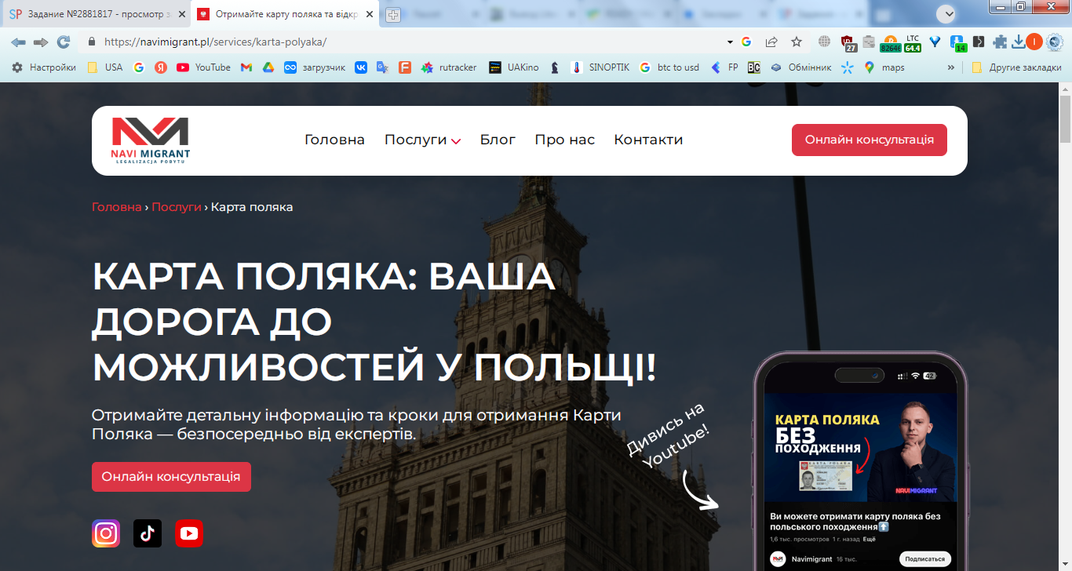1072x571 pixels.
Task: Open a new tab with plus button
Action: coord(392,15)
